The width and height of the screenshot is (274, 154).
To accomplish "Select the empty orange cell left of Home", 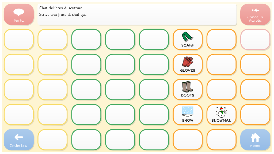I will click(221, 140).
